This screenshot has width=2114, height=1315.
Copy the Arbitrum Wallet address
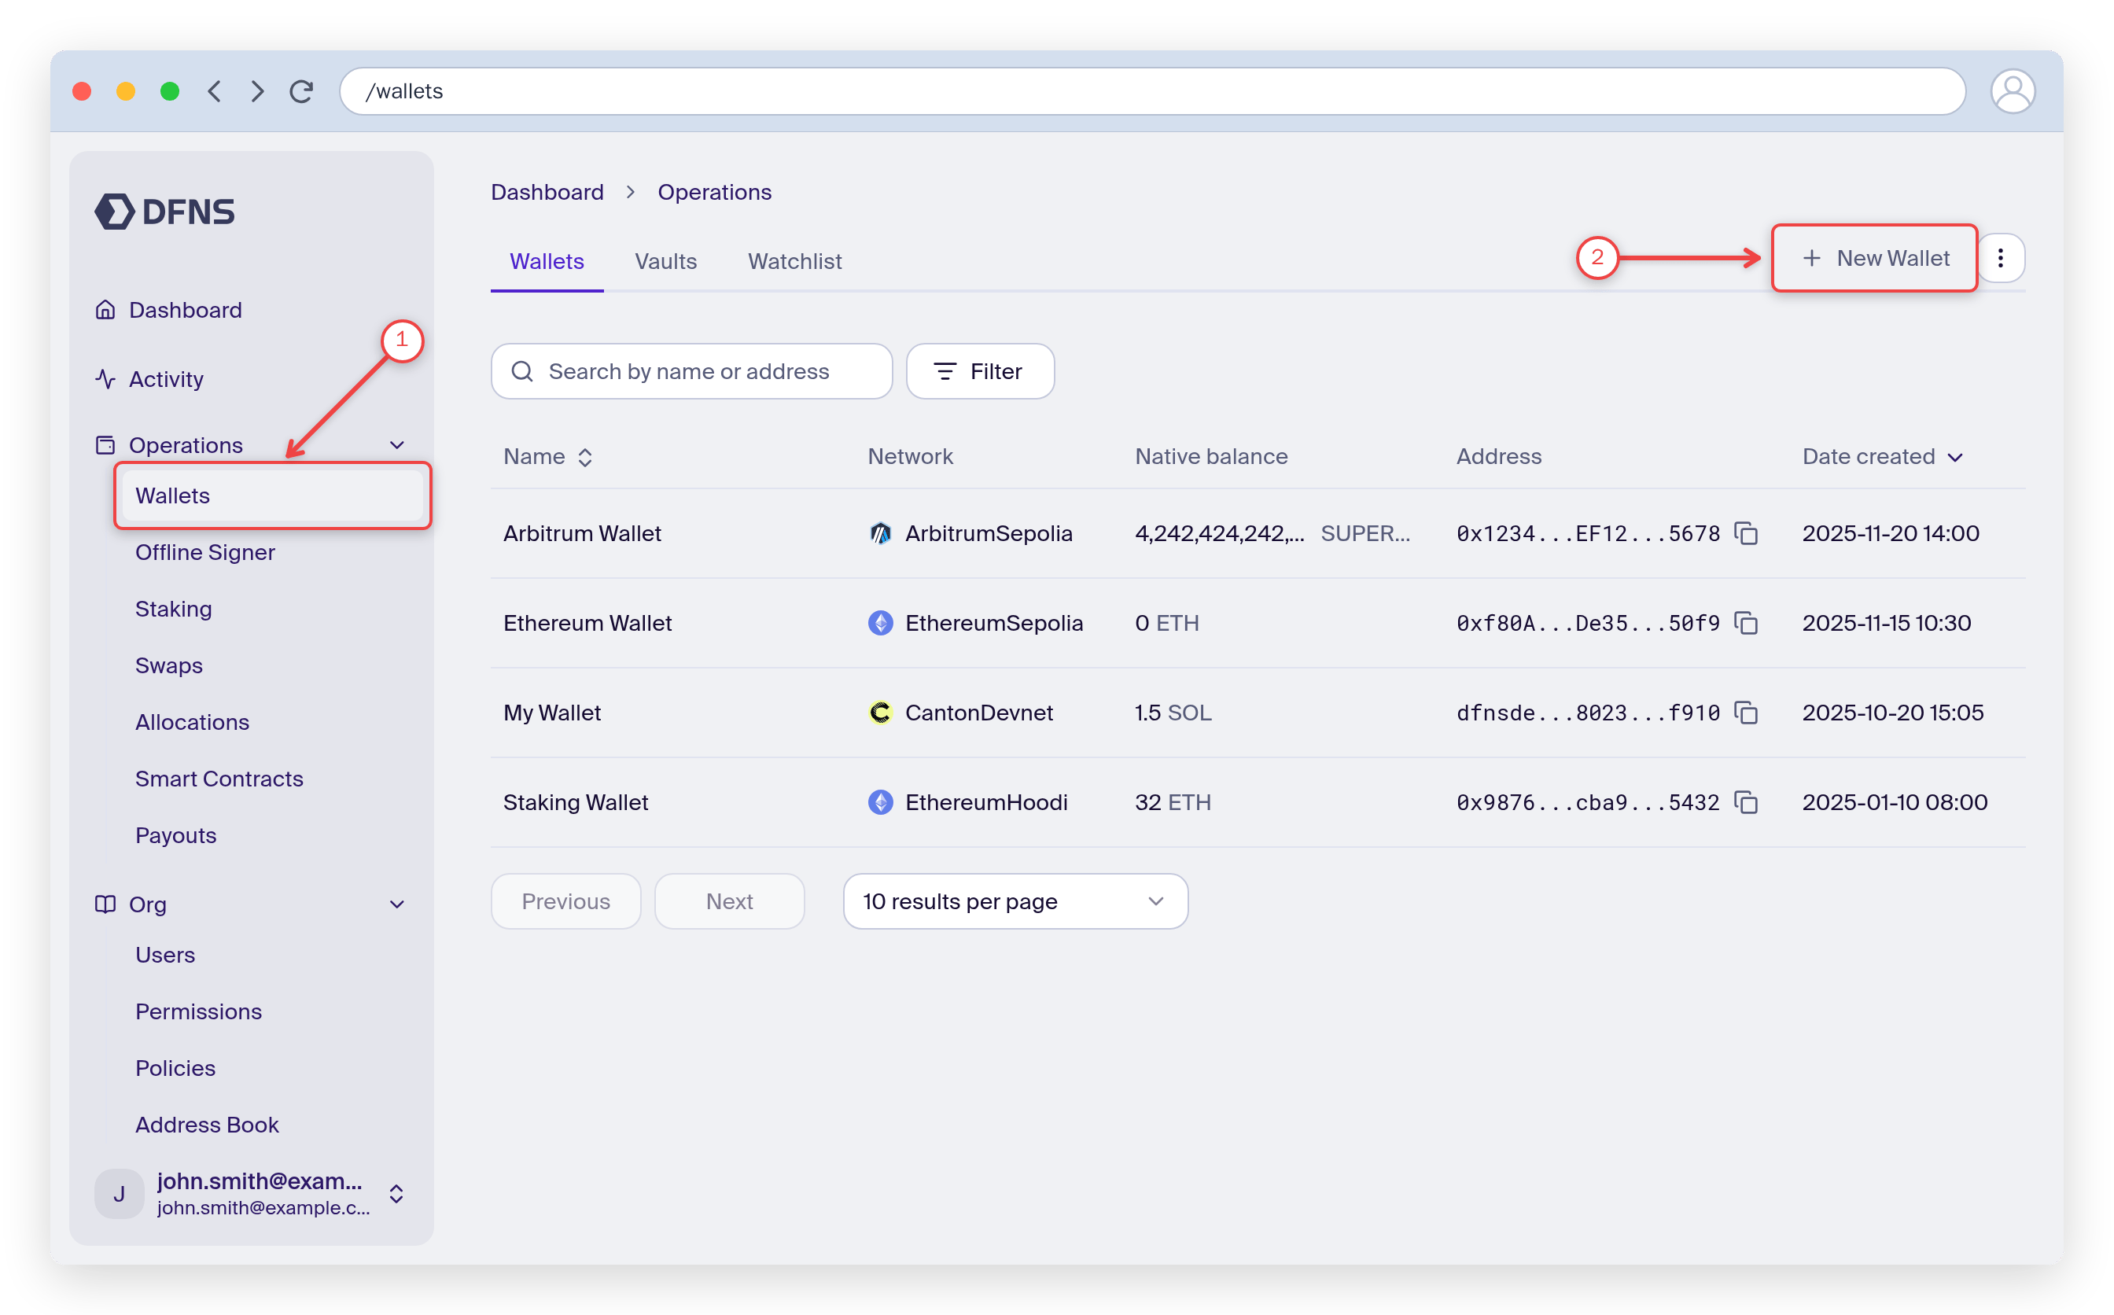[1746, 533]
